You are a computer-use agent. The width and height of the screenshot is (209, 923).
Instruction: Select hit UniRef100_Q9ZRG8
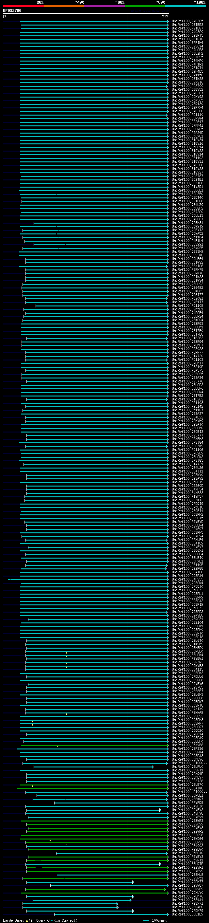click(187, 569)
